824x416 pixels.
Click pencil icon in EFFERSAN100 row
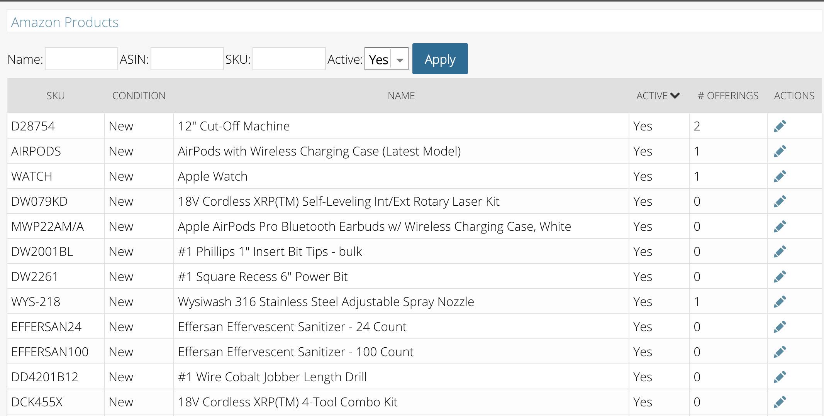(x=780, y=352)
